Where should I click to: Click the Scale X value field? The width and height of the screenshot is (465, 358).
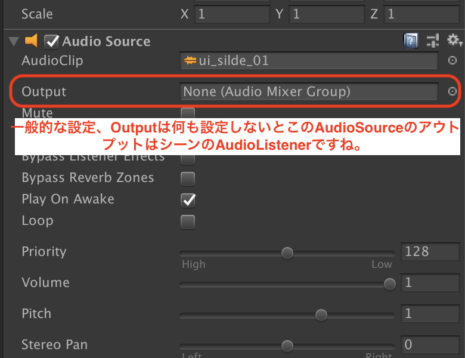click(x=232, y=14)
